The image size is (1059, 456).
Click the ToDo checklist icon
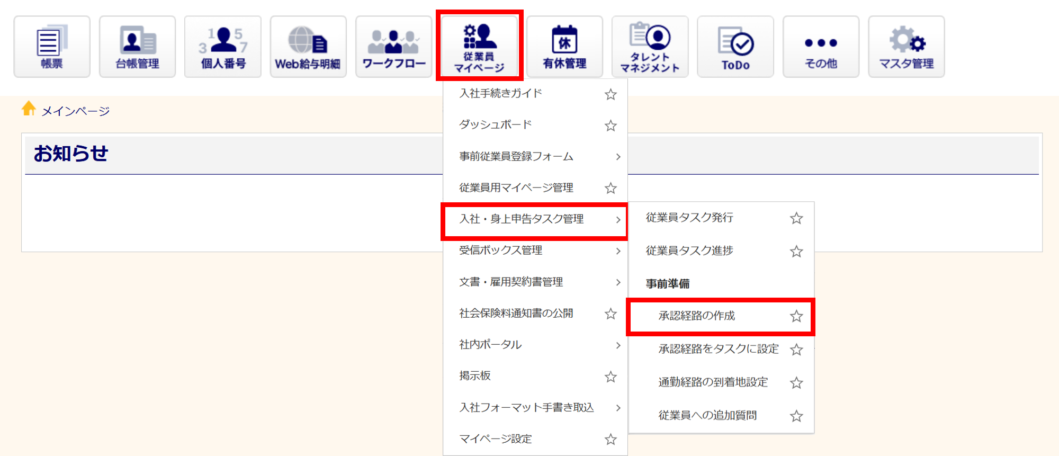pos(735,47)
